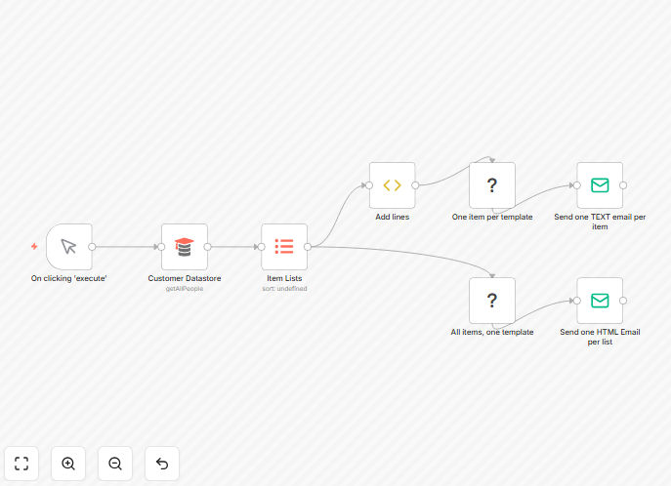Screen dimensions: 671x486
Task: Open the Add lines code node
Action: 392,185
